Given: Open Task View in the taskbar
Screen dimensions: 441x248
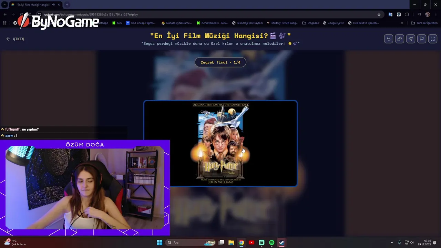Looking at the screenshot, I should [x=222, y=242].
